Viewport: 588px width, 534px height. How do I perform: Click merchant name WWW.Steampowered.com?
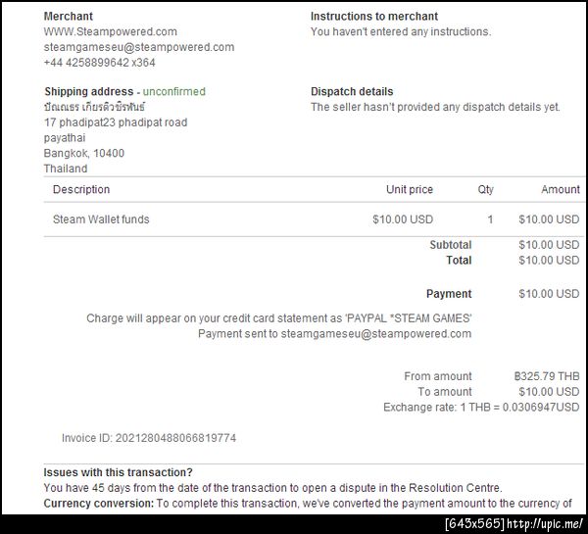pyautogui.click(x=110, y=32)
